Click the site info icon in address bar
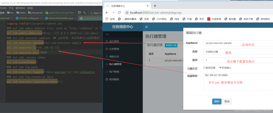This screenshot has width=273, height=113. [127, 13]
